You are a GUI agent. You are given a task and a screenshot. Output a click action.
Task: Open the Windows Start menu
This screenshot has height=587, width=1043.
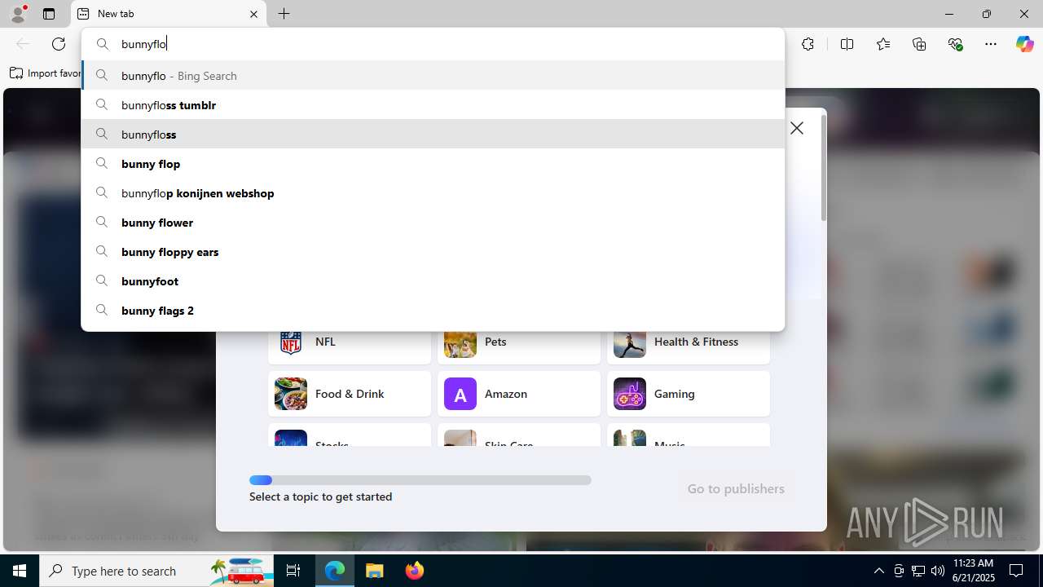coord(20,571)
